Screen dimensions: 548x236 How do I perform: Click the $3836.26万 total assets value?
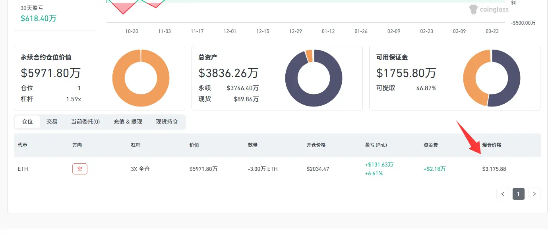[228, 73]
